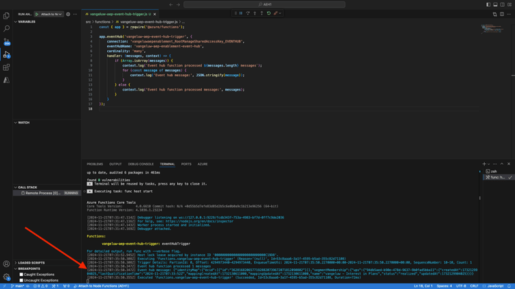Image resolution: width=515 pixels, height=289 pixels.
Task: Switch to the Debug Console tab
Action: coord(141,164)
